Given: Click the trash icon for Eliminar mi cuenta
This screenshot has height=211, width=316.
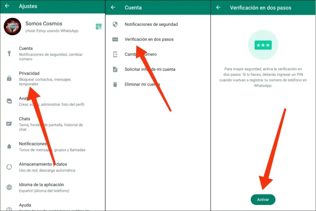Looking at the screenshot, I should (x=115, y=84).
